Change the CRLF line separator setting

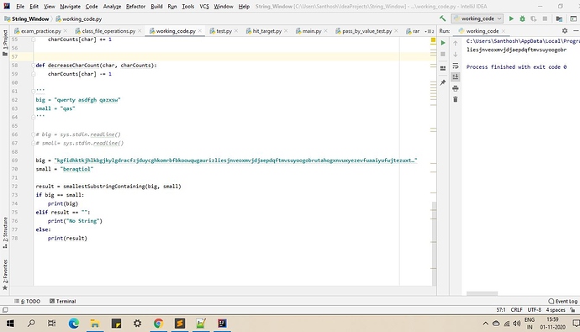point(517,310)
